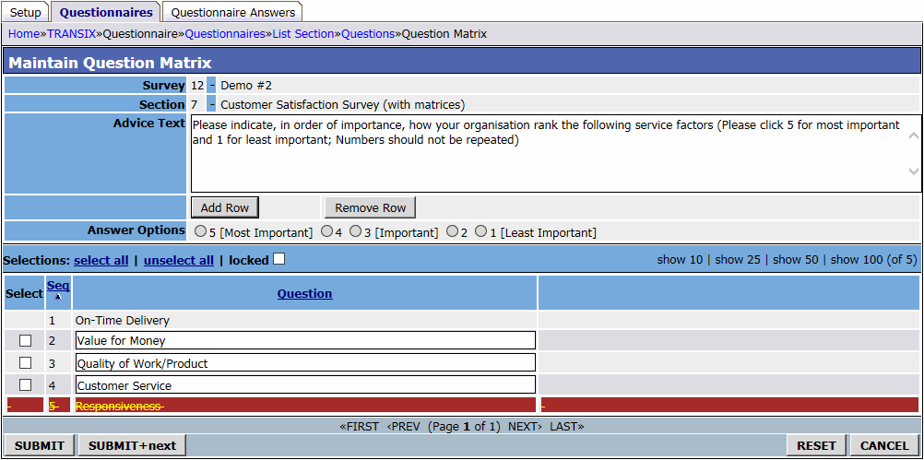This screenshot has height=460, width=924.
Task: Choose the 5 [Most Important] radio option
Action: pos(200,232)
